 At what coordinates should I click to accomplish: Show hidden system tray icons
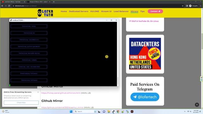pyautogui.click(x=185, y=111)
